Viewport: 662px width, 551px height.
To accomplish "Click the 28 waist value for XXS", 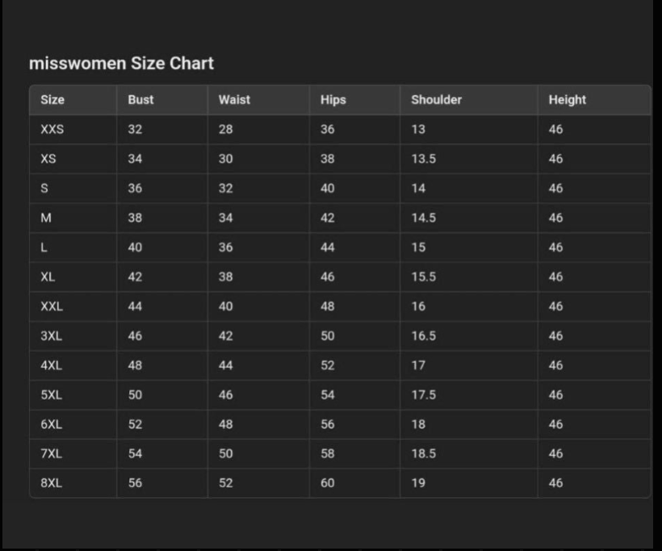I will (x=225, y=130).
